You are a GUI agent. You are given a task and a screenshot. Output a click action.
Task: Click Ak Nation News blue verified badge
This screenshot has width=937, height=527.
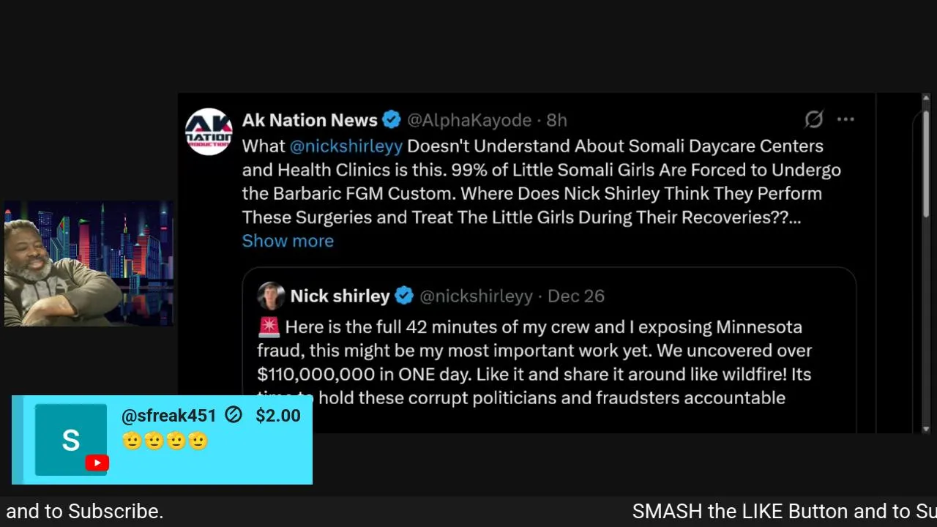[x=392, y=120]
